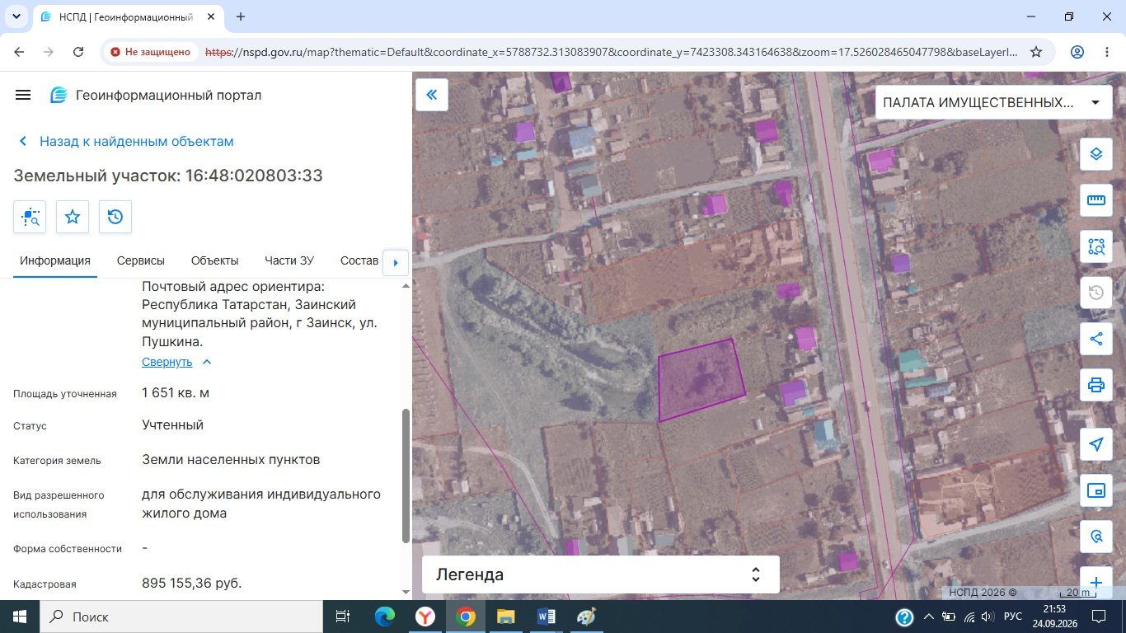Activate the area search selection tool
The height and width of the screenshot is (633, 1126).
click(x=1096, y=246)
